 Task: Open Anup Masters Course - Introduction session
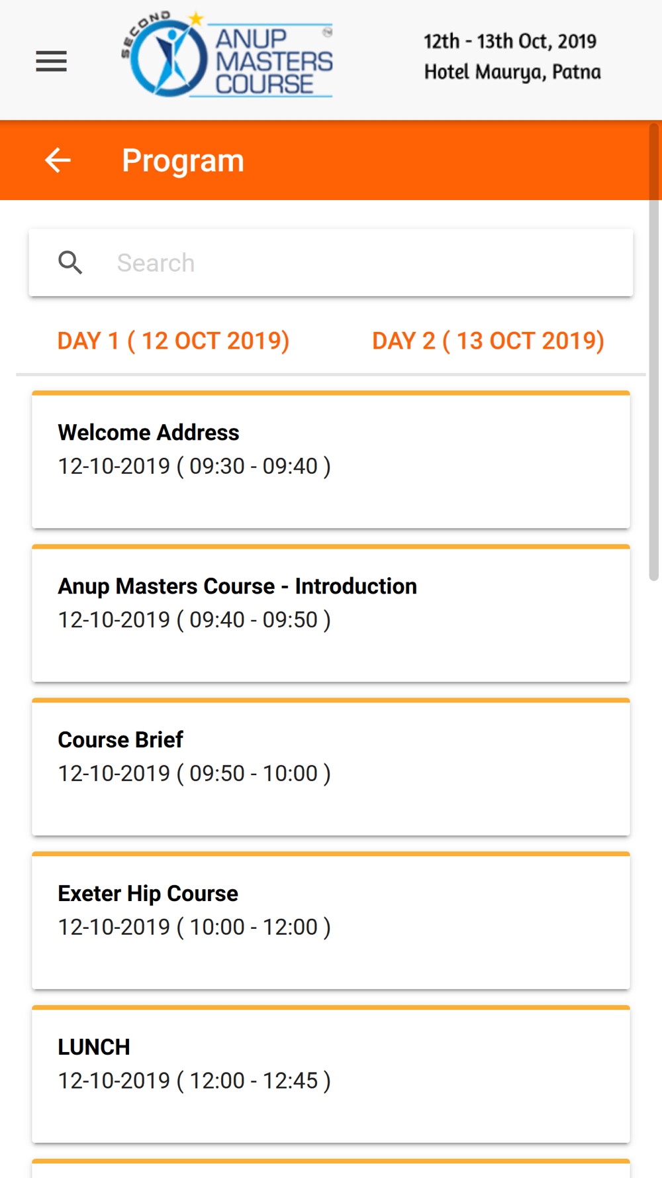(x=331, y=614)
